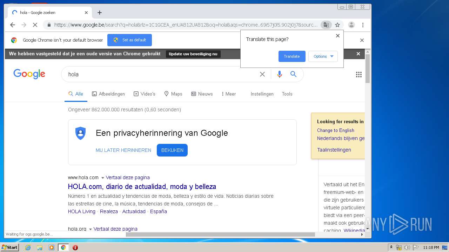The image size is (449, 252).
Task: Close the Translate this page popup
Action: click(x=338, y=36)
